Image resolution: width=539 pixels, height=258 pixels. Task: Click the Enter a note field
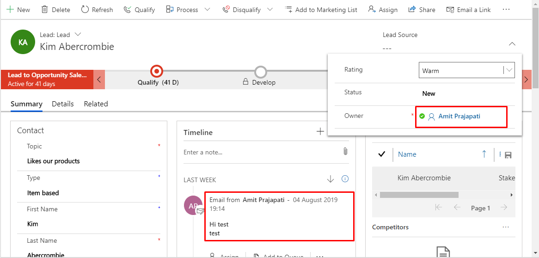(x=259, y=152)
